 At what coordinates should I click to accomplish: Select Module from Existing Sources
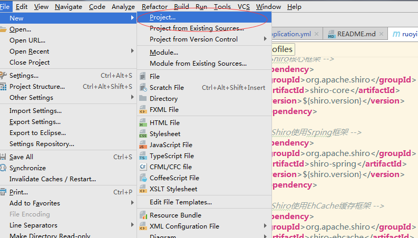point(204,63)
